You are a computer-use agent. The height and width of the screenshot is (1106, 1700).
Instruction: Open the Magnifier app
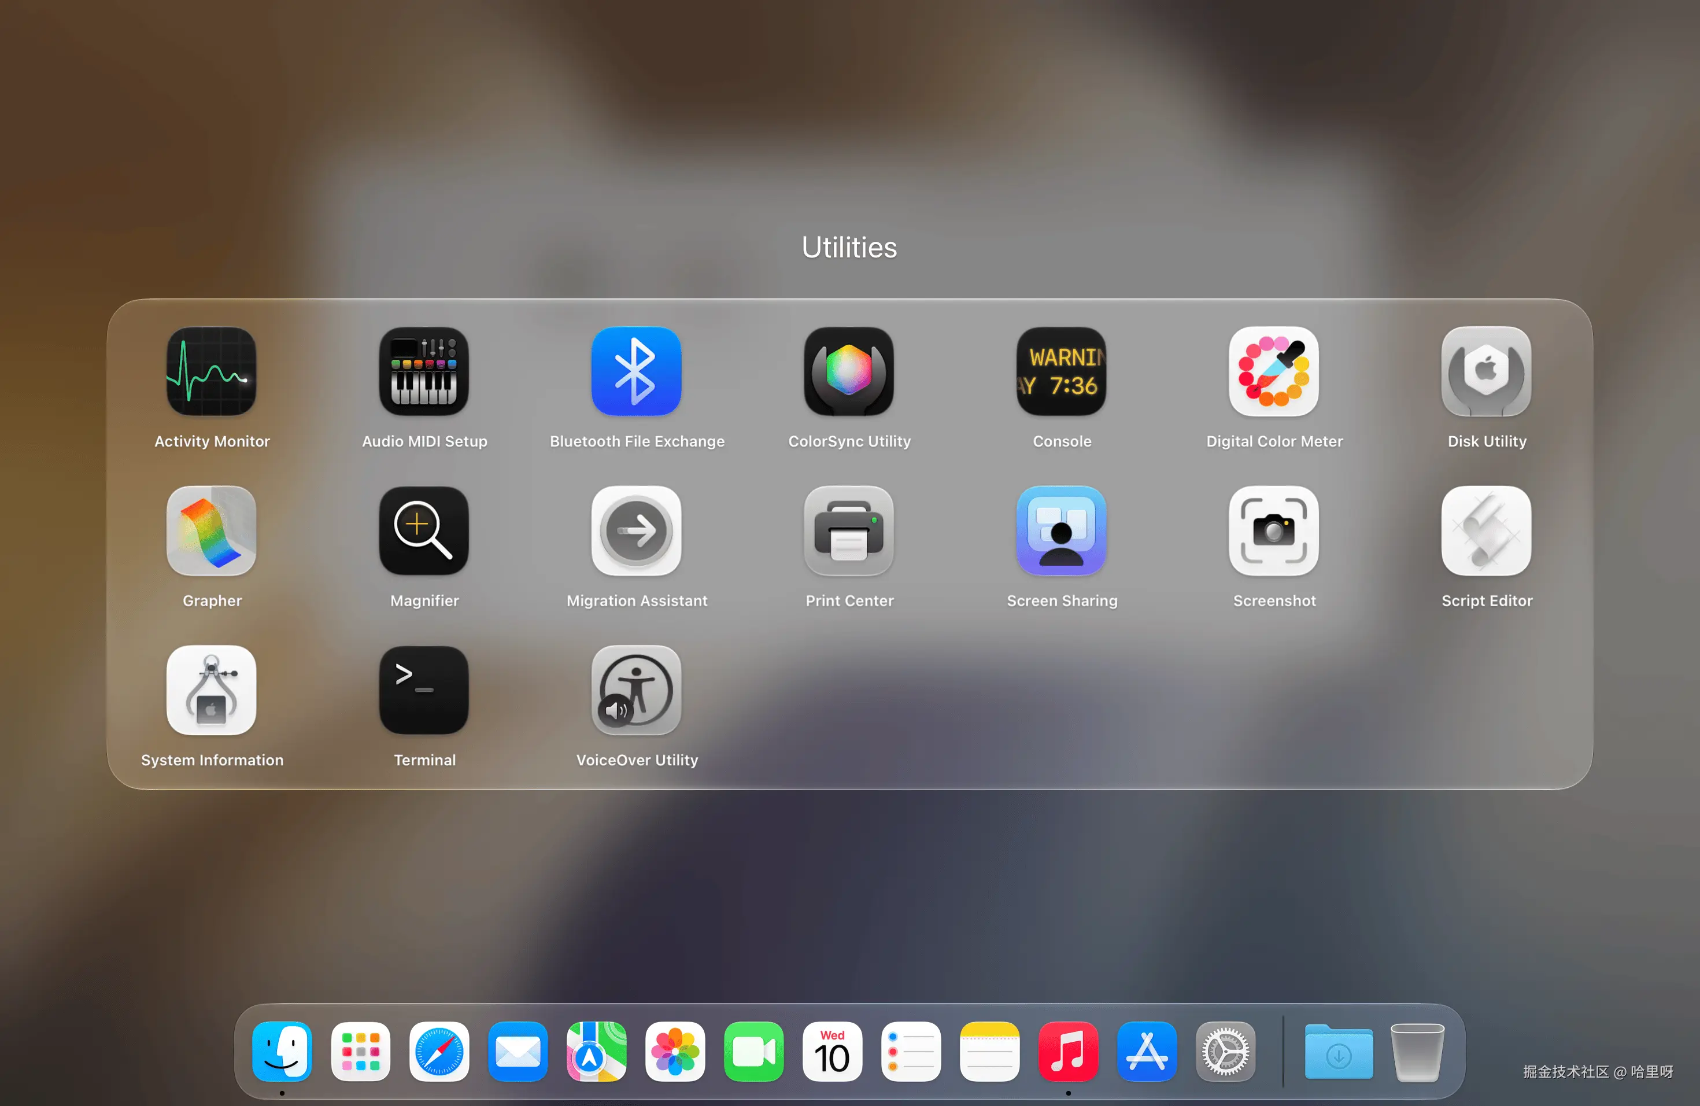(424, 531)
